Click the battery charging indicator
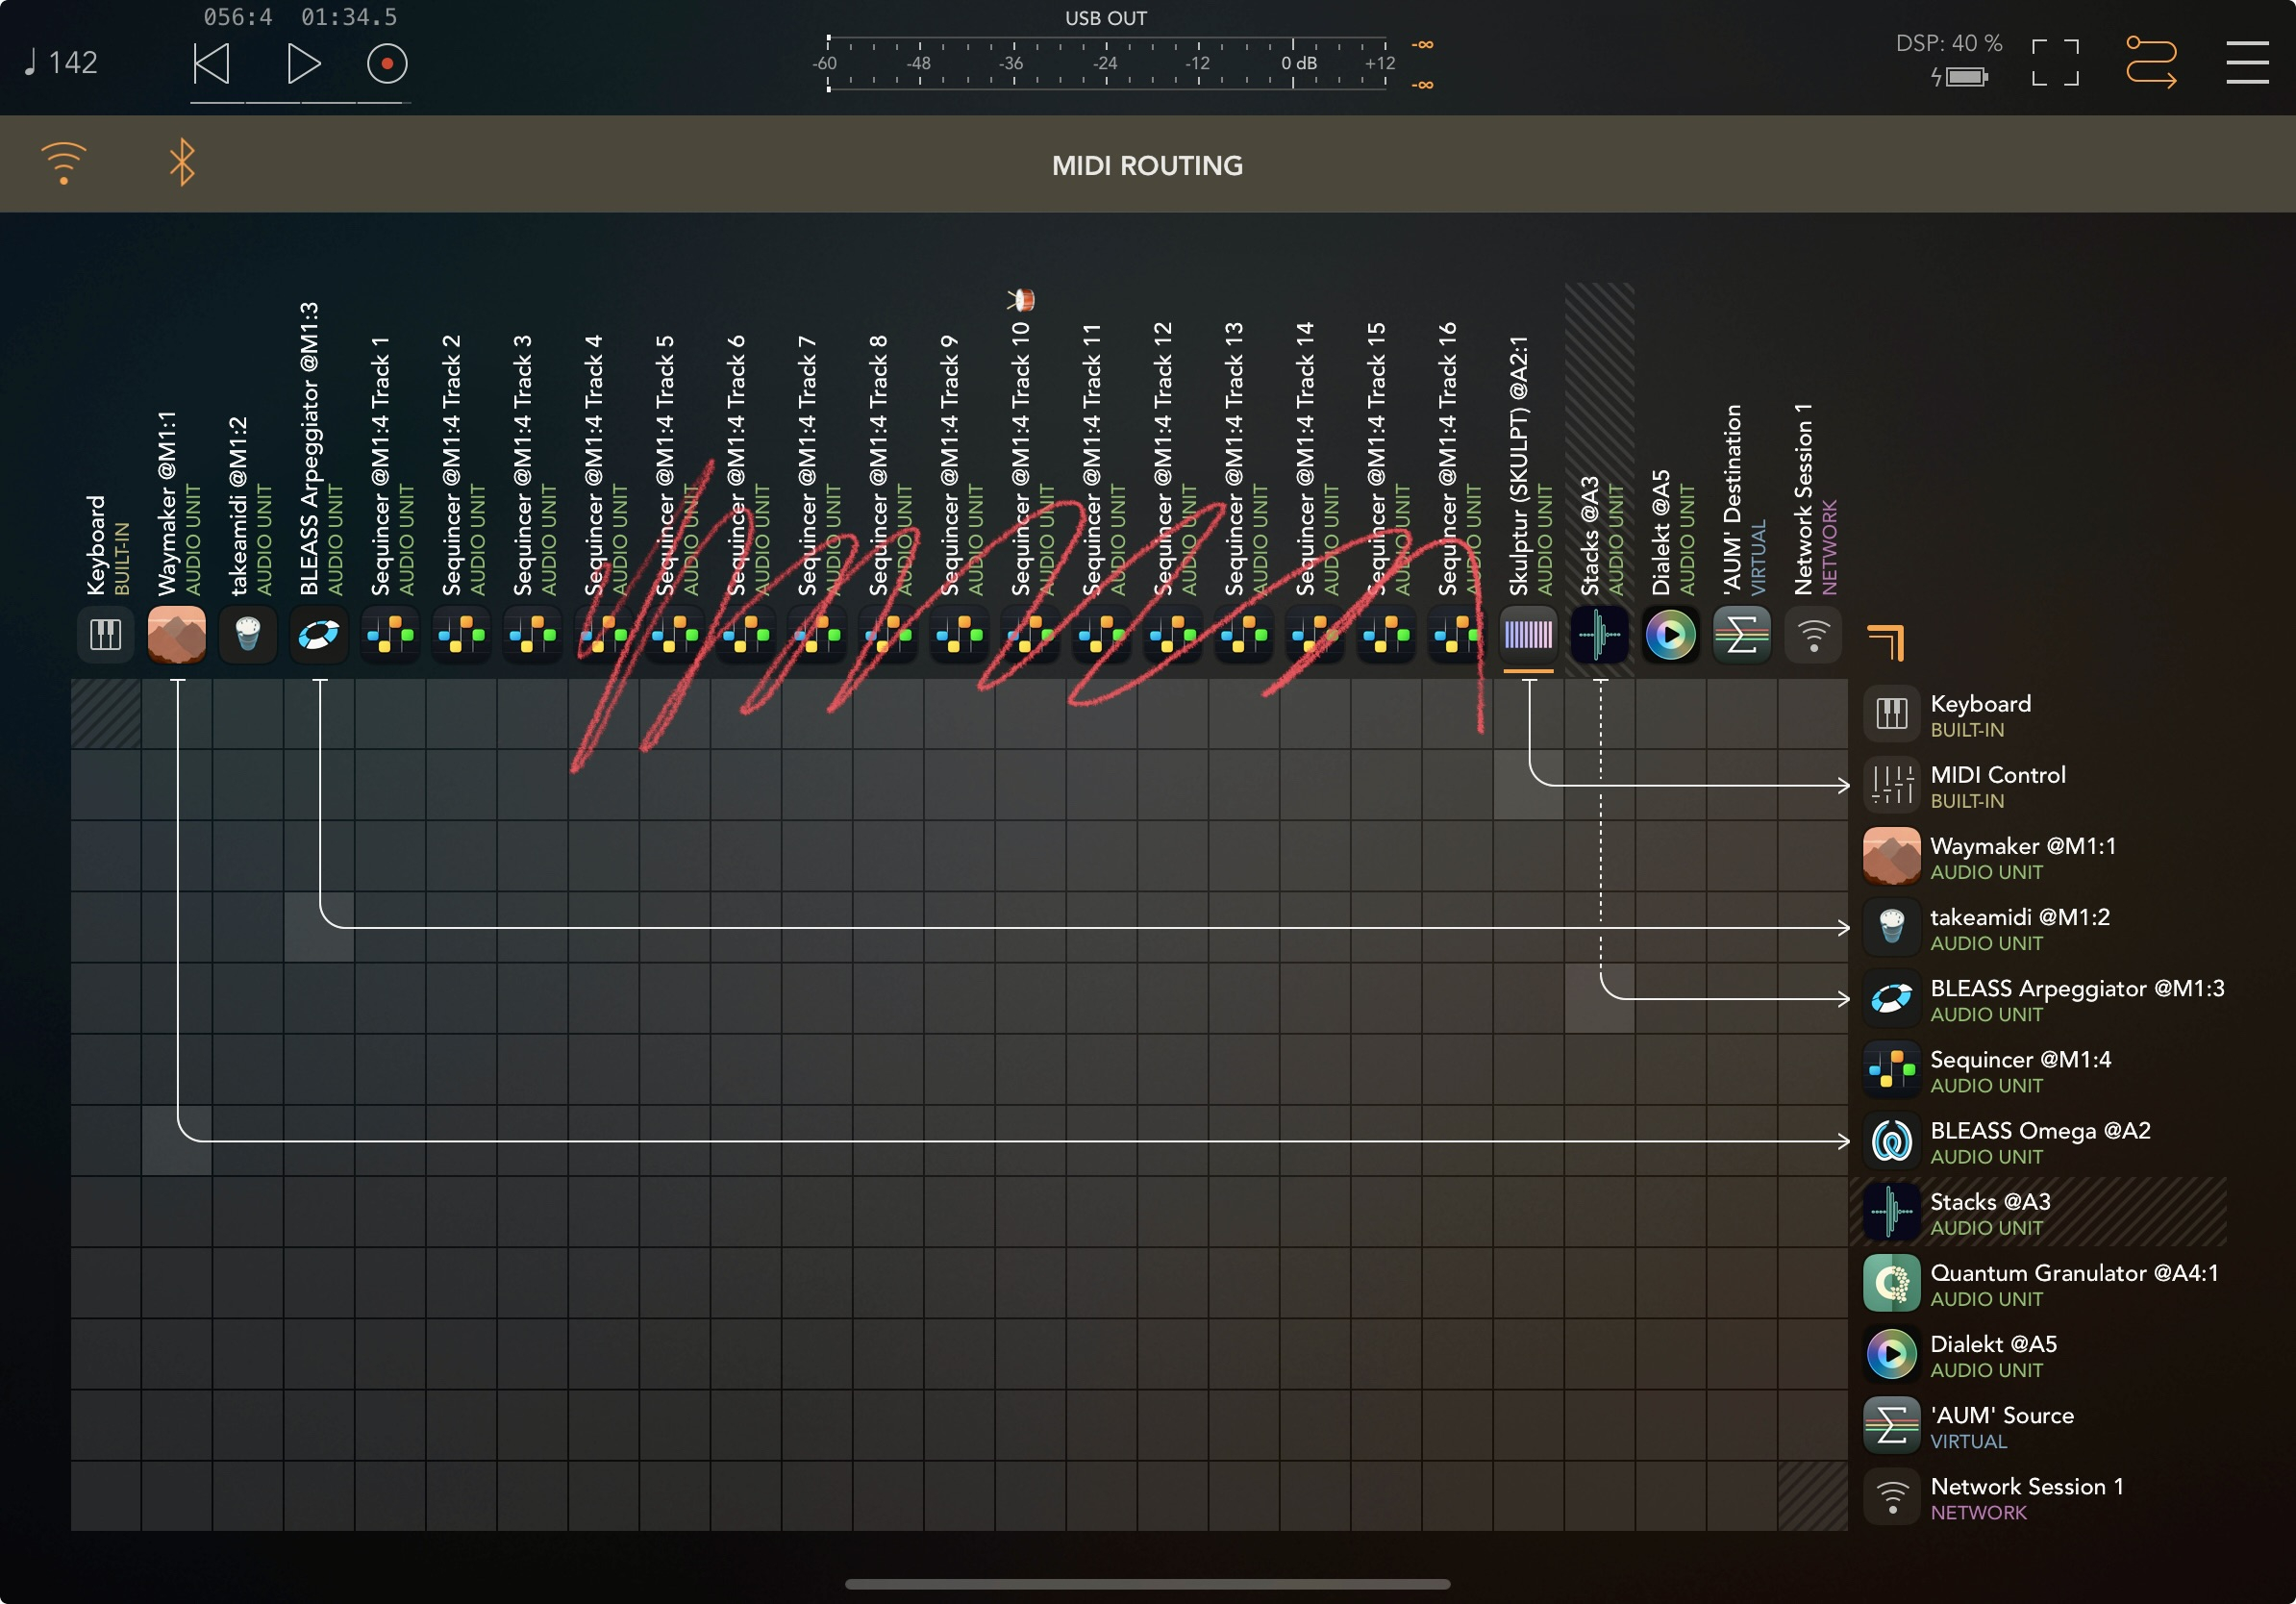Viewport: 2296px width, 1604px height. tap(1959, 77)
